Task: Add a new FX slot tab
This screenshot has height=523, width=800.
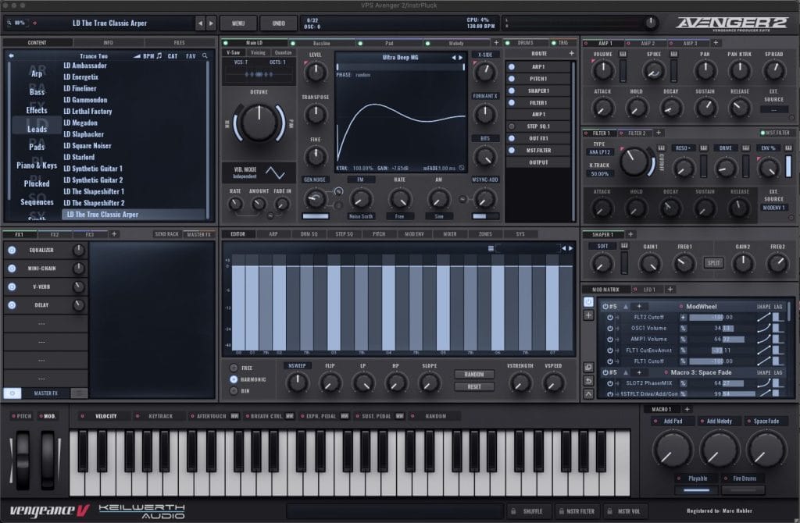Action: [114, 233]
